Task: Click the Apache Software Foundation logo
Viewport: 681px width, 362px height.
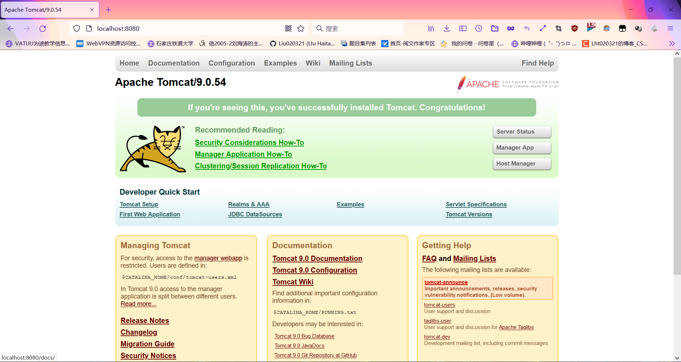Action: [x=508, y=84]
